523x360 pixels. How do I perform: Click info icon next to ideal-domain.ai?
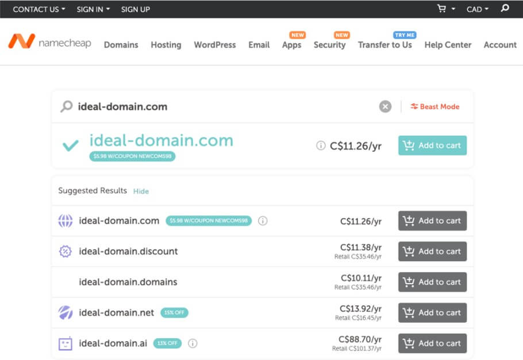tap(193, 343)
